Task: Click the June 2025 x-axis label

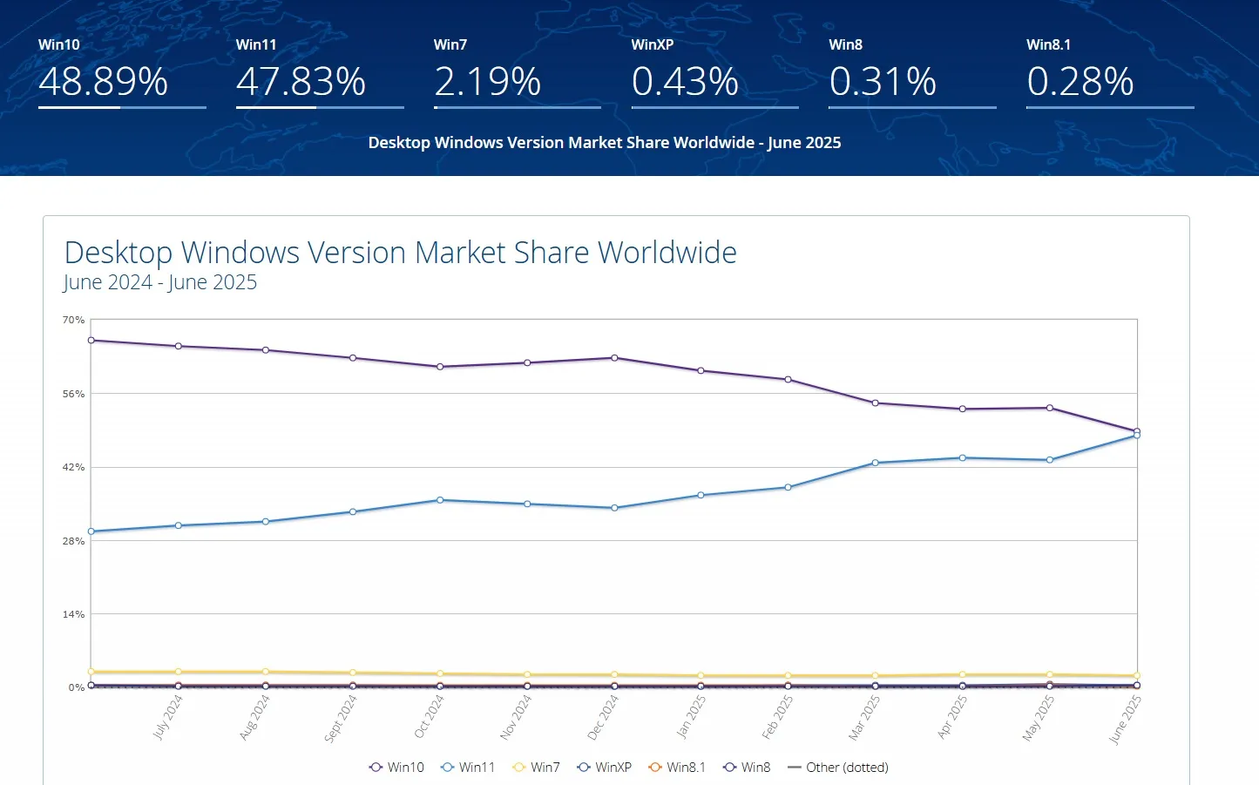Action: (x=1125, y=720)
